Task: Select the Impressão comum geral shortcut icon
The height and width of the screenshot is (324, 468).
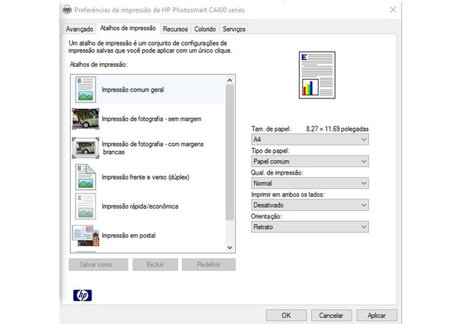Action: [x=86, y=89]
